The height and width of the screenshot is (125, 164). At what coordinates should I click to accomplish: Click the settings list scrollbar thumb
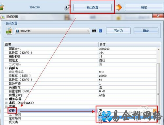(x=158, y=93)
